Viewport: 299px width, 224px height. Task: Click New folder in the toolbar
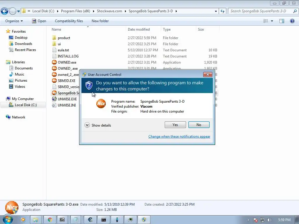(100, 21)
